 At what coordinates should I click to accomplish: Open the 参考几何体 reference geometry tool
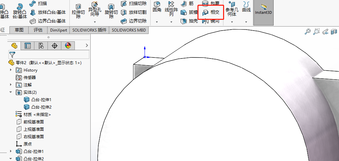(x=232, y=9)
